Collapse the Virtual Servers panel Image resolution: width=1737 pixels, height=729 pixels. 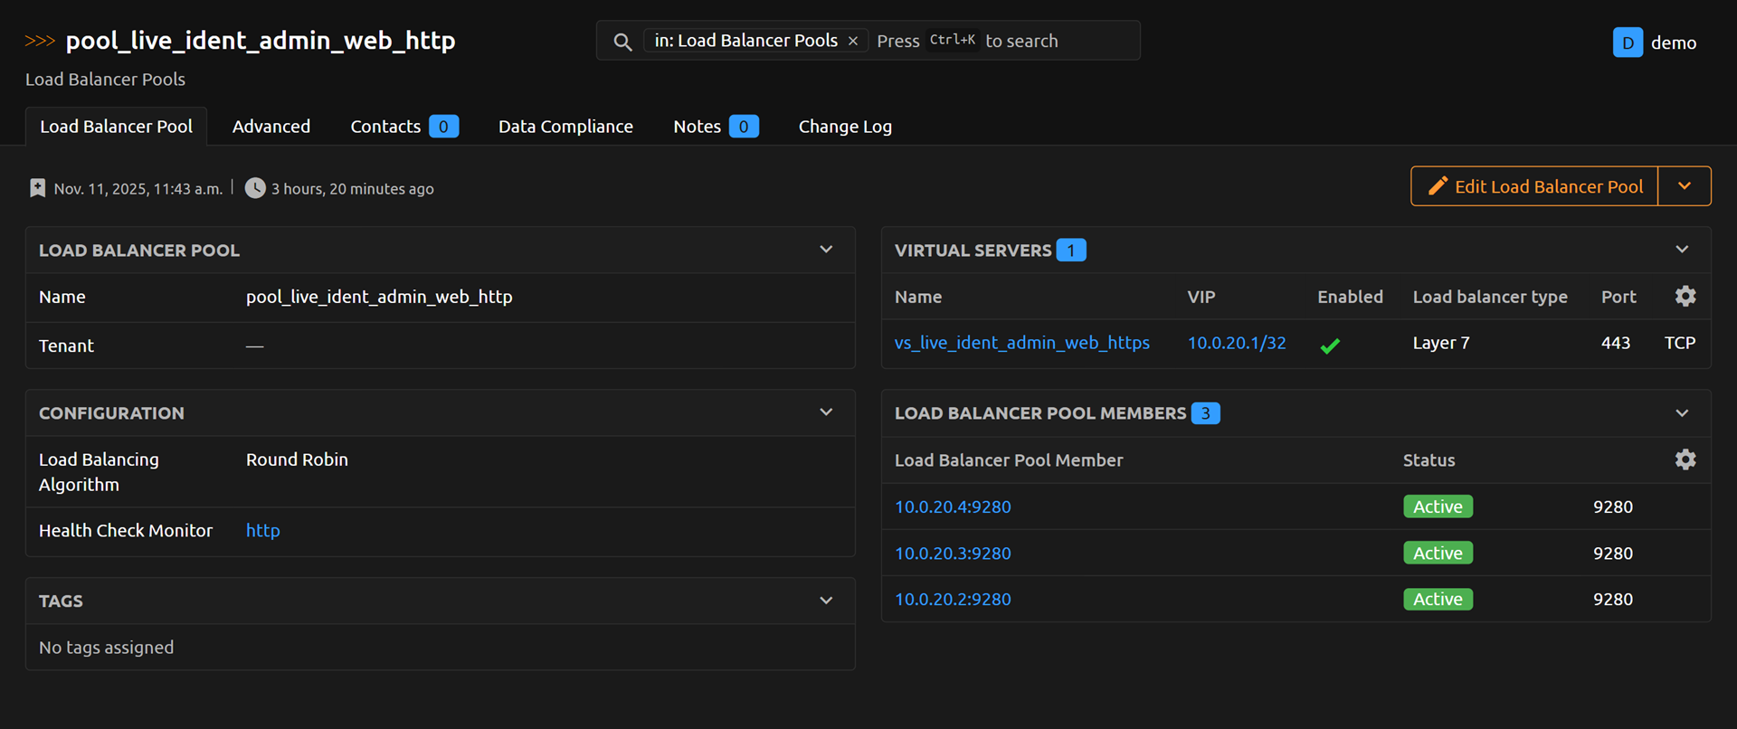tap(1682, 250)
